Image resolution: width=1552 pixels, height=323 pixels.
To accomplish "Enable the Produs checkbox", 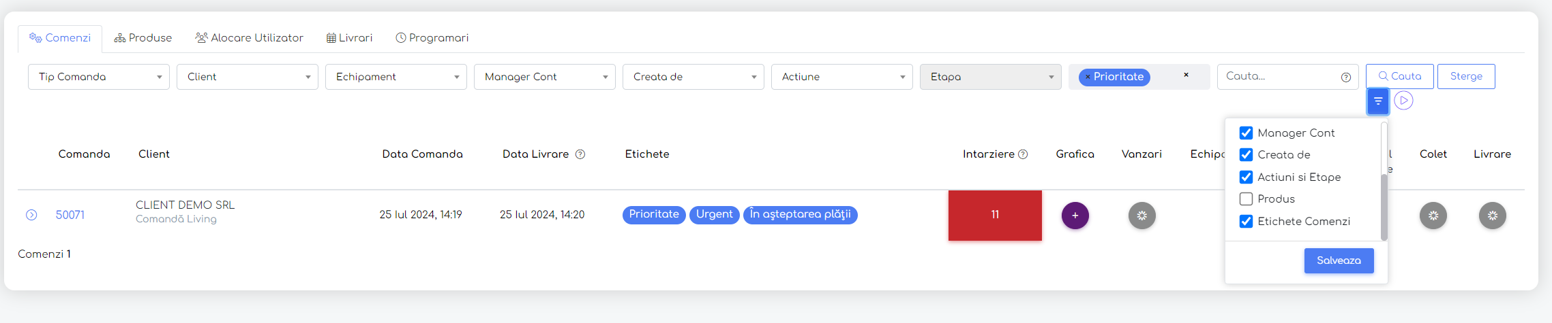I will [1246, 199].
